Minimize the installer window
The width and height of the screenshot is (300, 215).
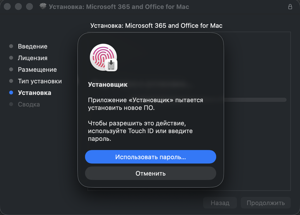tap(18, 6)
